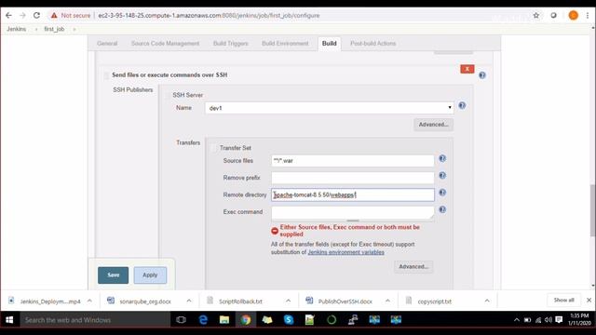Click the Windows Start button
596x335 pixels.
point(9,320)
